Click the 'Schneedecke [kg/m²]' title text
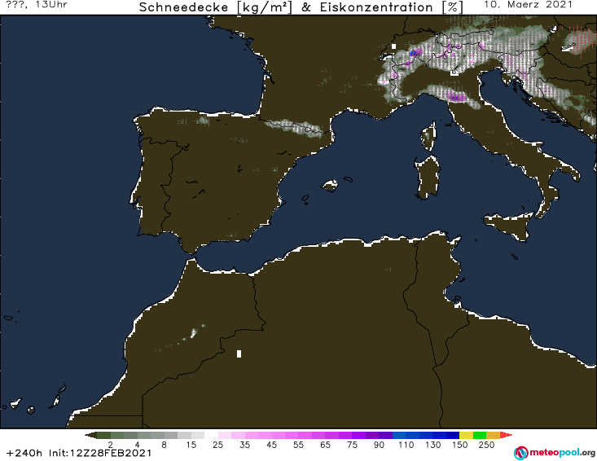Viewport: 597px width, 461px height. 217,7
